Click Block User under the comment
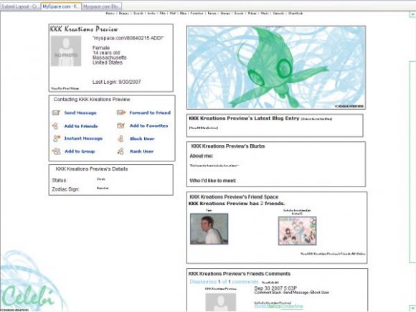Image resolution: width=416 pixels, height=312 pixels. pyautogui.click(x=320, y=293)
